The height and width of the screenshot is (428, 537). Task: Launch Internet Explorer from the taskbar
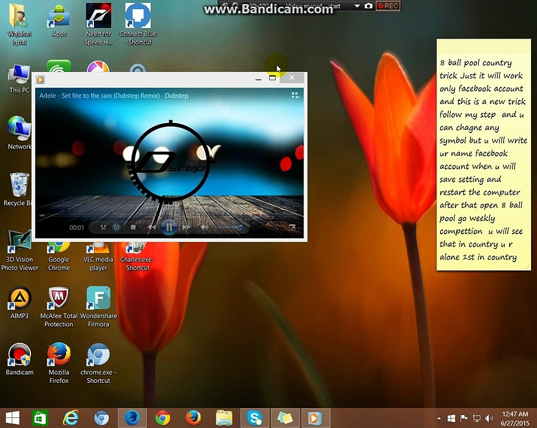click(x=71, y=418)
